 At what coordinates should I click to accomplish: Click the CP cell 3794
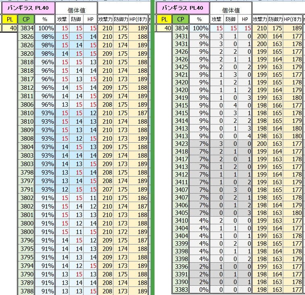(26, 266)
